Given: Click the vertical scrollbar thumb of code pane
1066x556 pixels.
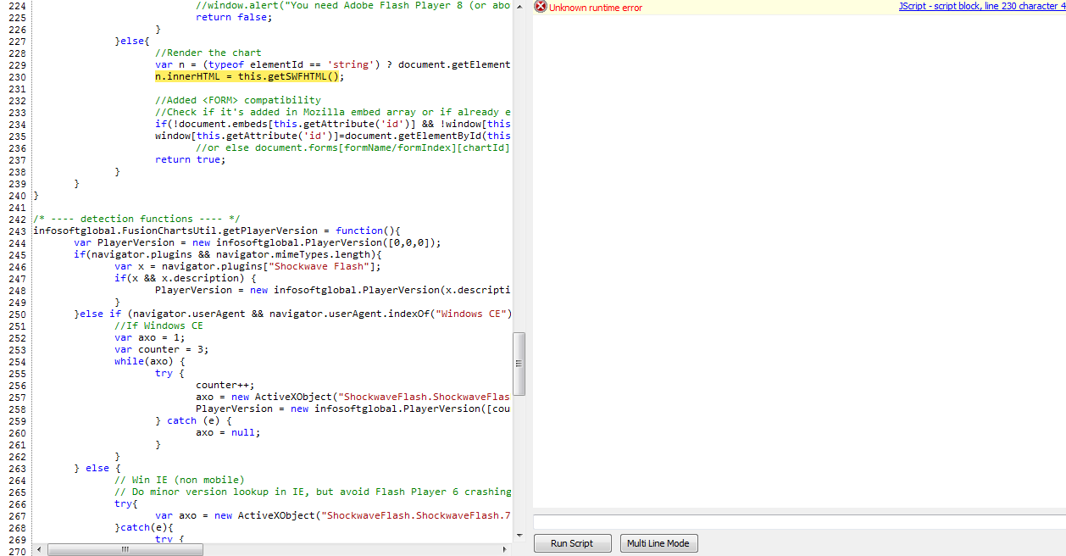Looking at the screenshot, I should (x=519, y=363).
